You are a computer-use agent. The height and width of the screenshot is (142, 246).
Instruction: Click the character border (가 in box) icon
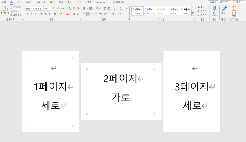click(78, 9)
